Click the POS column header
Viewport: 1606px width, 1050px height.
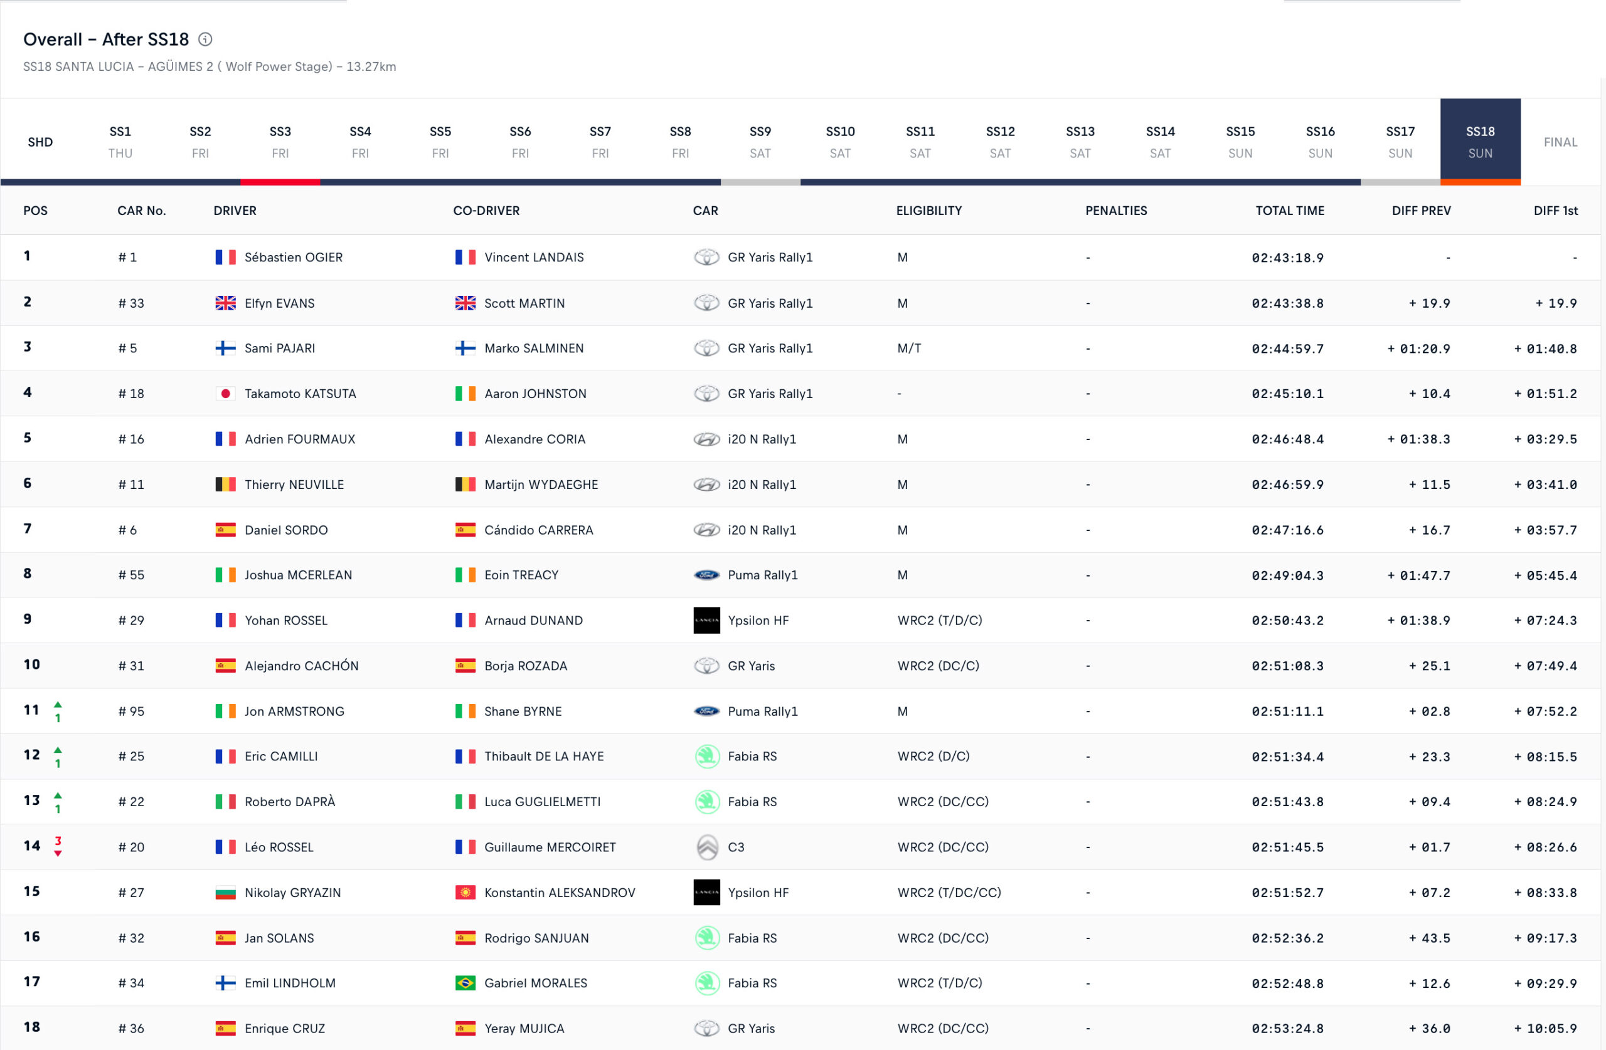pos(35,211)
